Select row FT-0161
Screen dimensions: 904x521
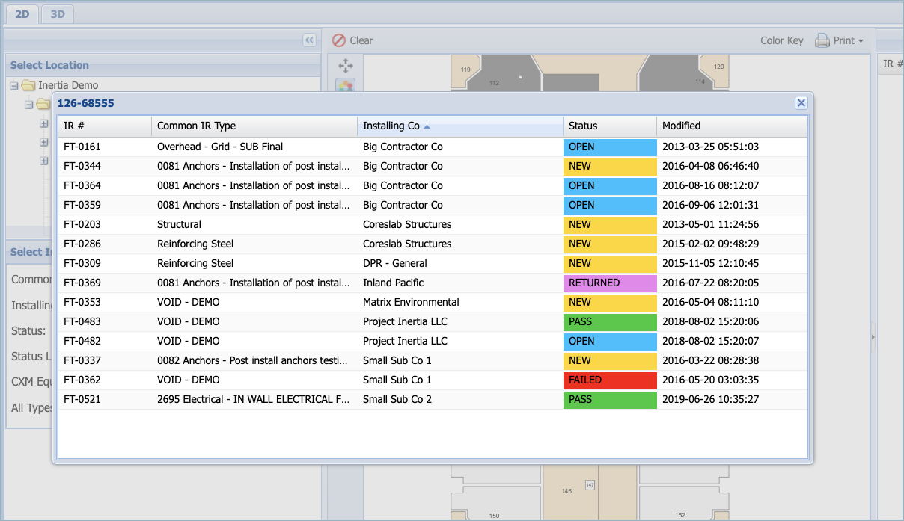433,147
